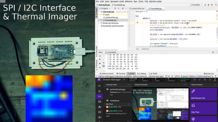Click the pin tab icon in Run panel
The image size is (218, 122).
pos(100,68)
